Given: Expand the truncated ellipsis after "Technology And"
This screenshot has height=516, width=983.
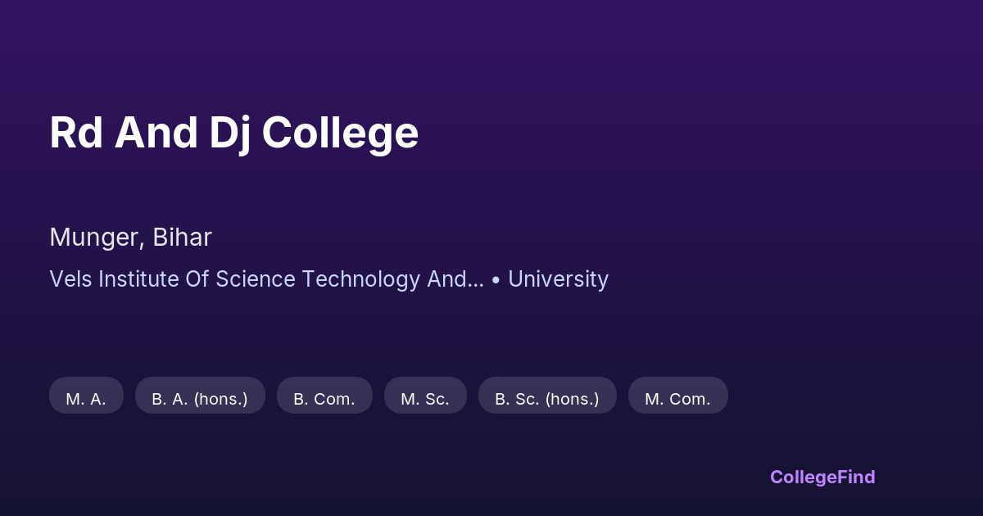Looking at the screenshot, I should click(x=477, y=282).
